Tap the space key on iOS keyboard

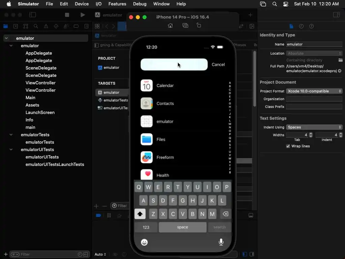coord(183,227)
